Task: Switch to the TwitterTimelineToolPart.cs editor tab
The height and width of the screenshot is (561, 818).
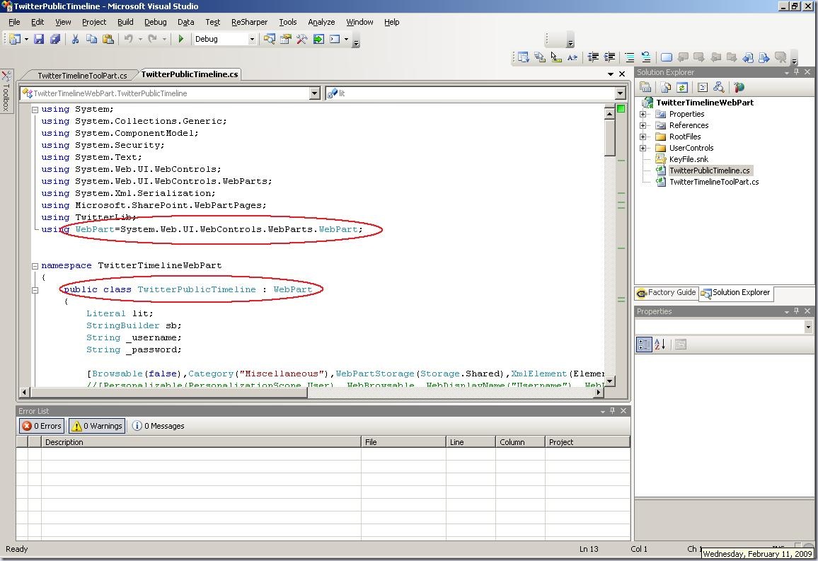Action: [x=82, y=76]
